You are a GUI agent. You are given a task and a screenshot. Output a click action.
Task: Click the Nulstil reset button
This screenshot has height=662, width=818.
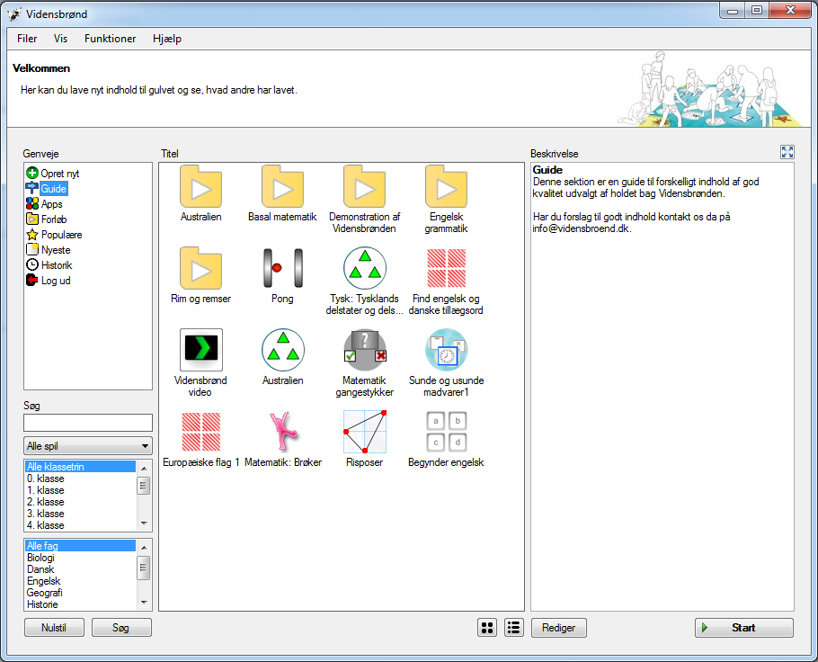54,628
